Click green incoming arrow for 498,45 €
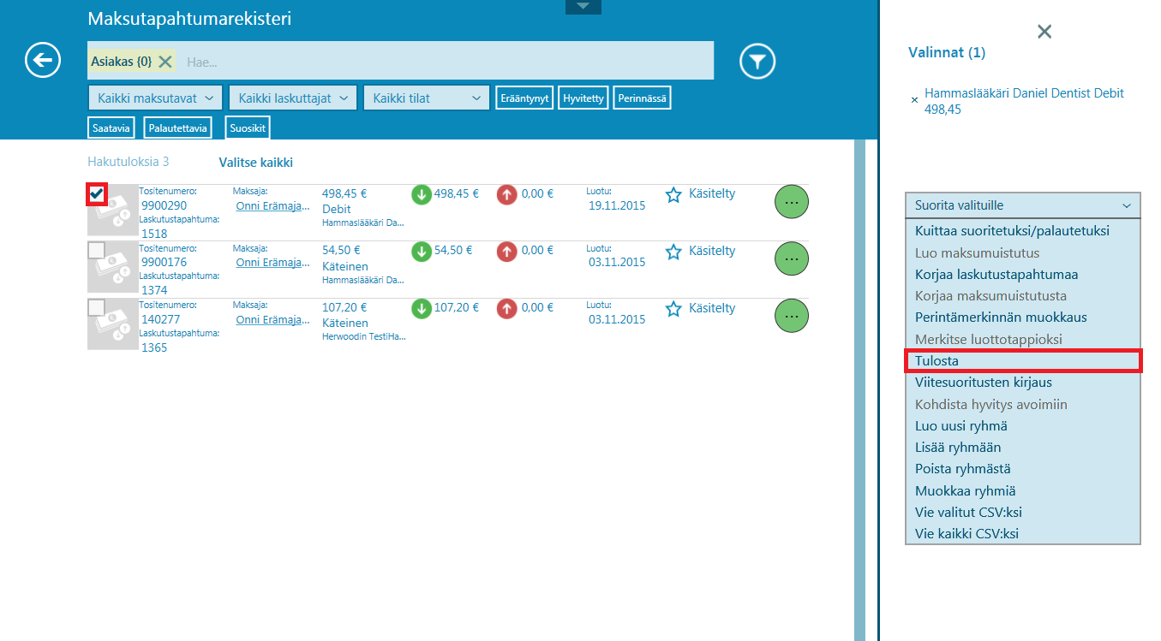The height and width of the screenshot is (641, 1161). [x=422, y=194]
